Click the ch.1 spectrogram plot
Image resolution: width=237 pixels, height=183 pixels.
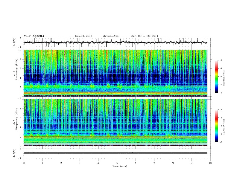point(116,73)
